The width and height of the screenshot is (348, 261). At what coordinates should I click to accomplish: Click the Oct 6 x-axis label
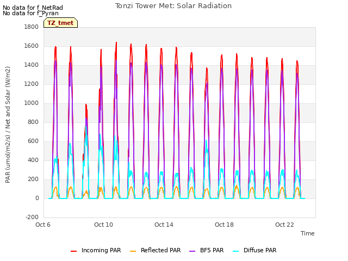(43, 225)
